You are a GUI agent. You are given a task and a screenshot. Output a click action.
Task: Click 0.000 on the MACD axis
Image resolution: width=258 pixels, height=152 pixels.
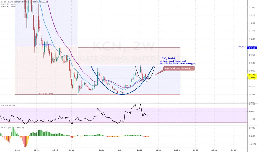[x=252, y=136]
